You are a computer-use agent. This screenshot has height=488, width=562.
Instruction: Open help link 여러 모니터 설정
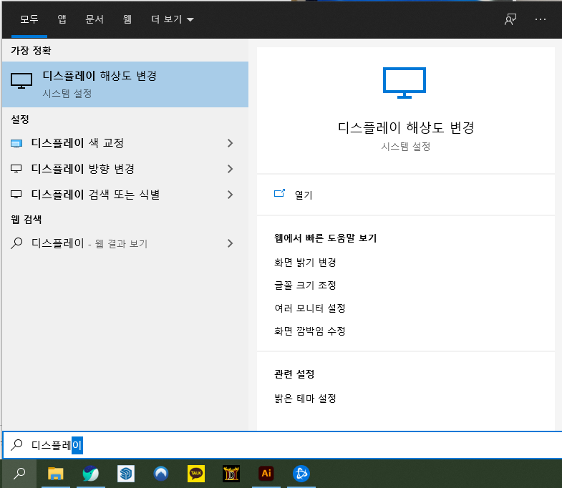coord(310,308)
